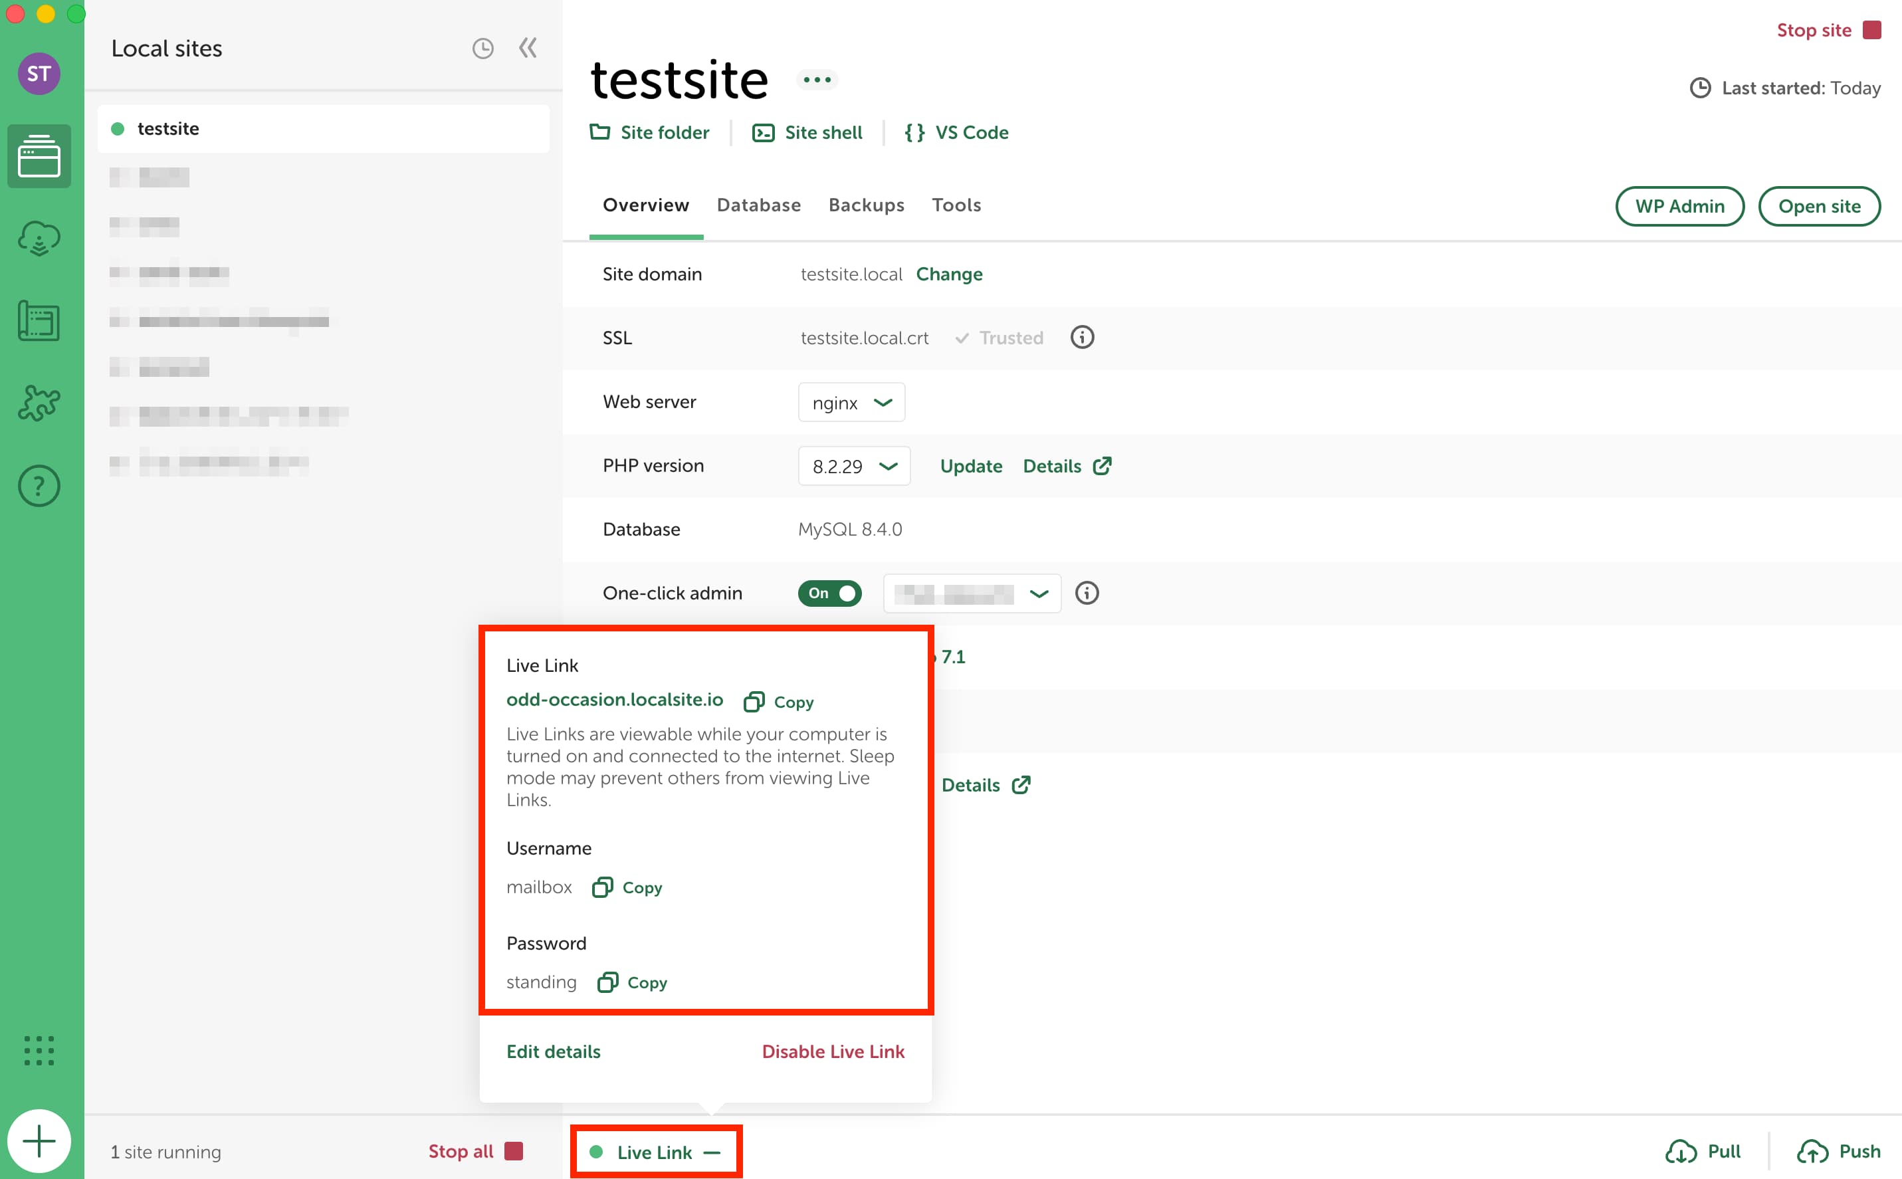This screenshot has width=1902, height=1179.
Task: Open site in VS Code
Action: (956, 132)
